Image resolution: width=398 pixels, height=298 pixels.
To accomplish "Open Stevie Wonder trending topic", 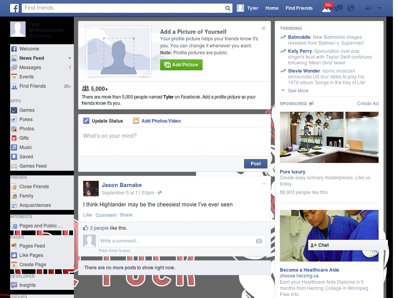I will (304, 71).
